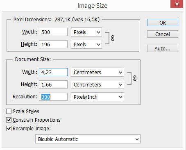Open the Pixels unit dropdown for pixel Height
Viewport: 186px width, 150px height.
[x=86, y=44]
